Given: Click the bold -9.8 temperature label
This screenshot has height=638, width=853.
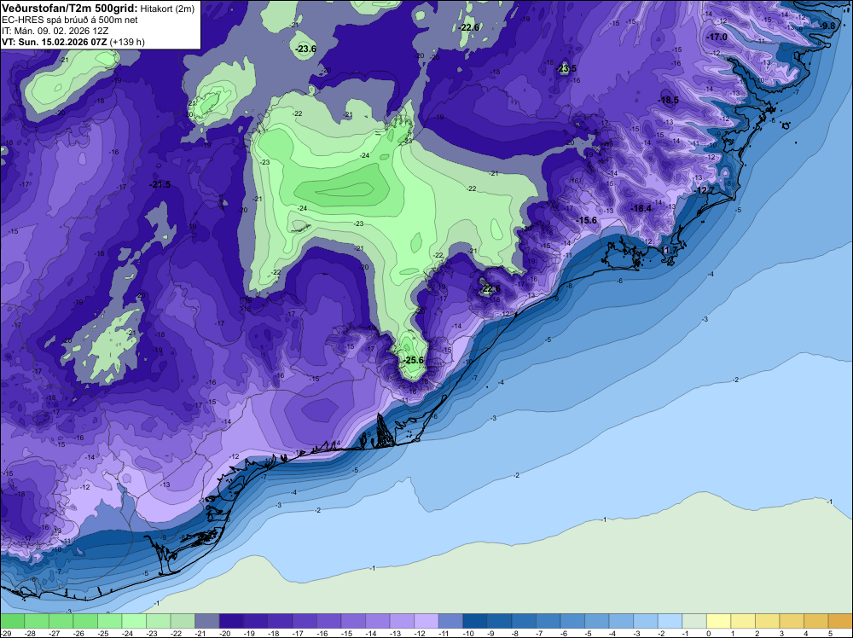Looking at the screenshot, I should click(828, 26).
